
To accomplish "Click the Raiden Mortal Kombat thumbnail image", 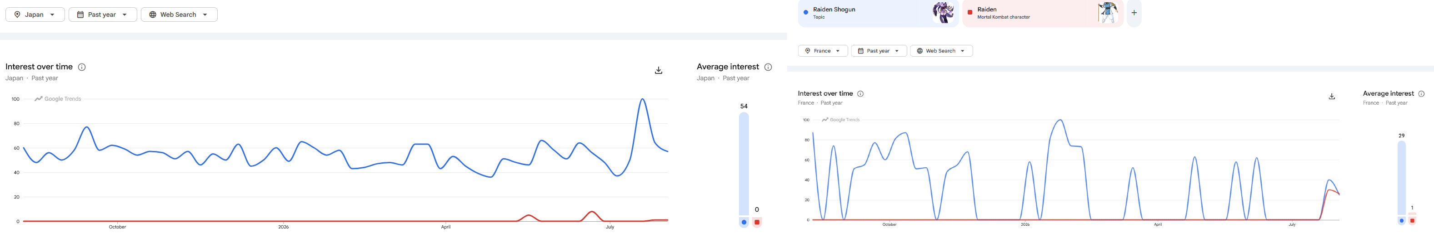I will [1108, 13].
